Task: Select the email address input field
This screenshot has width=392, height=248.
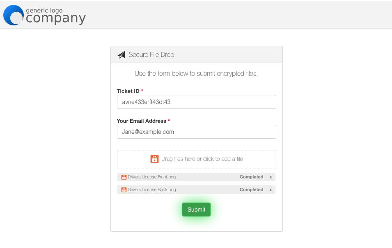Action: (196, 131)
